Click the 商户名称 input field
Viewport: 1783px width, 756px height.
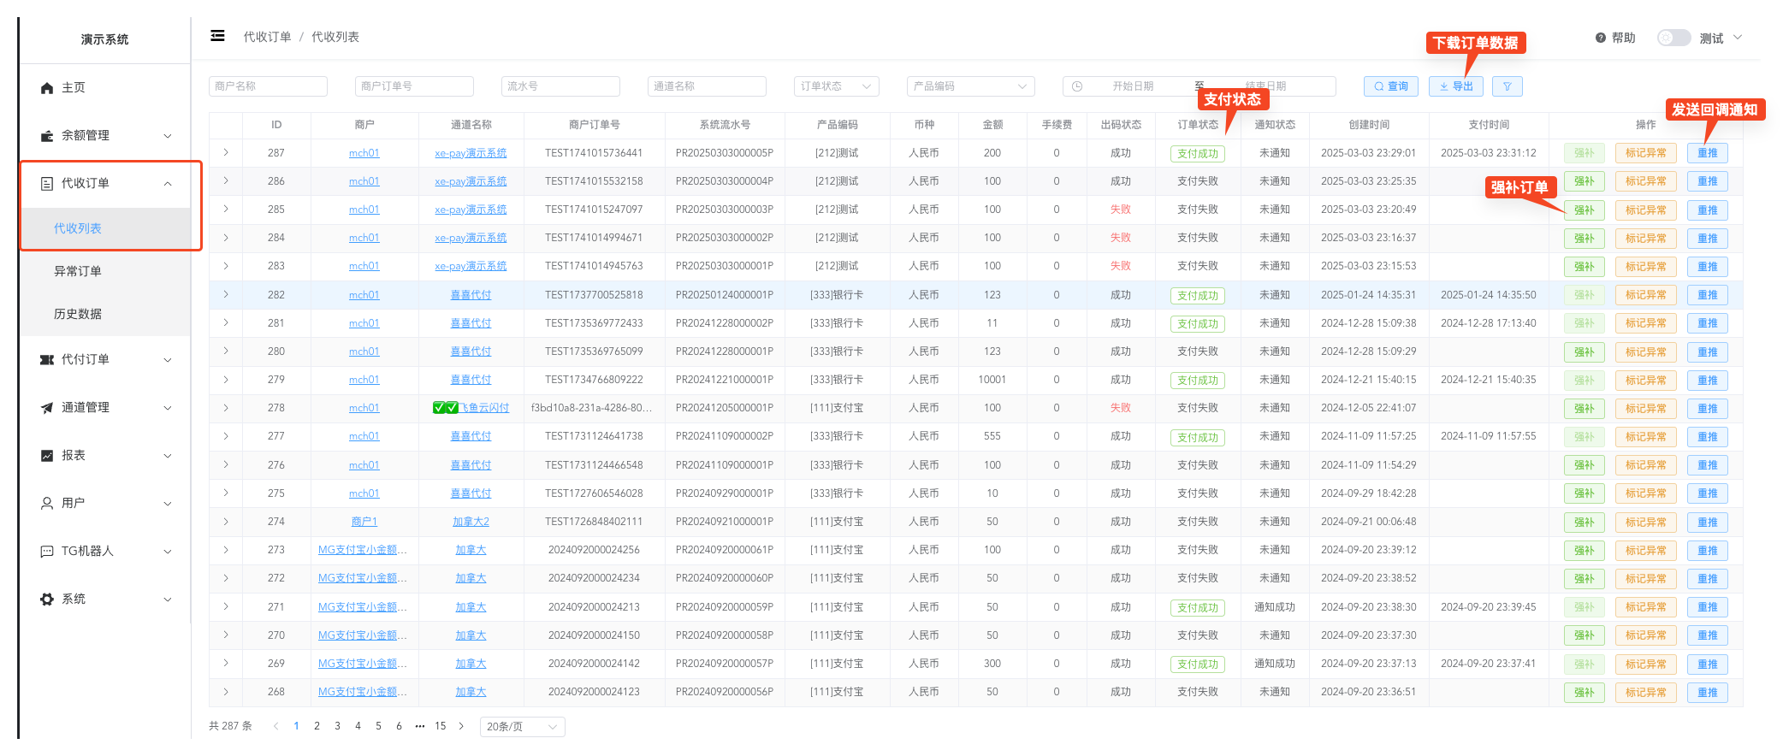tap(268, 86)
